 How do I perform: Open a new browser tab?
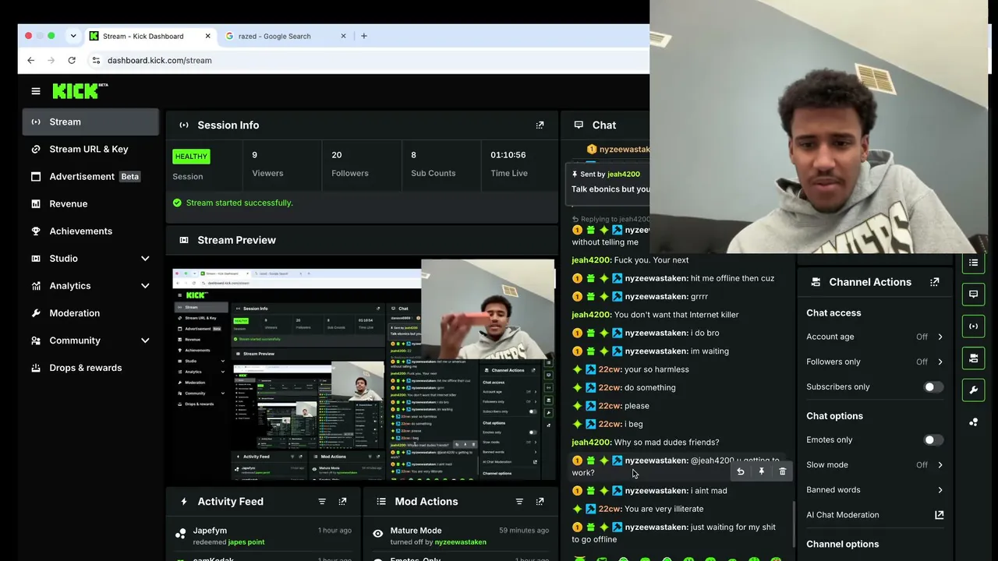pos(363,36)
